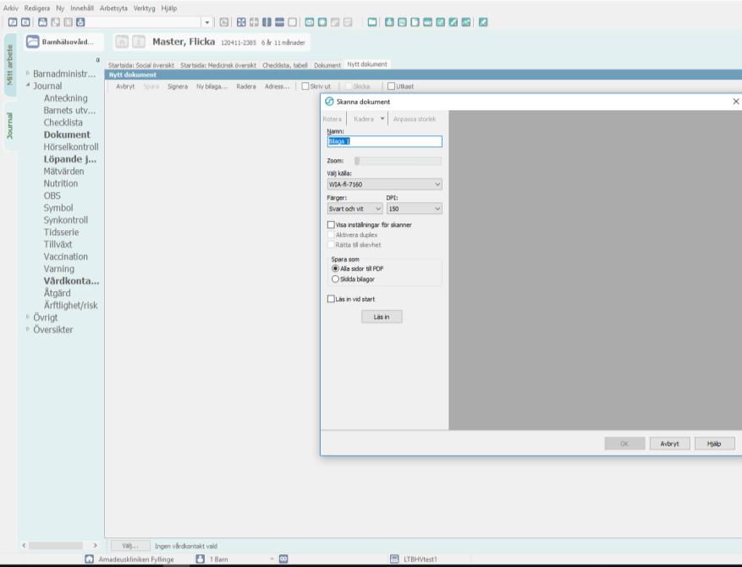The height and width of the screenshot is (567, 742).
Task: Click the house icon beside Amadeuskliniken Fyllinge
Action: coord(89,559)
